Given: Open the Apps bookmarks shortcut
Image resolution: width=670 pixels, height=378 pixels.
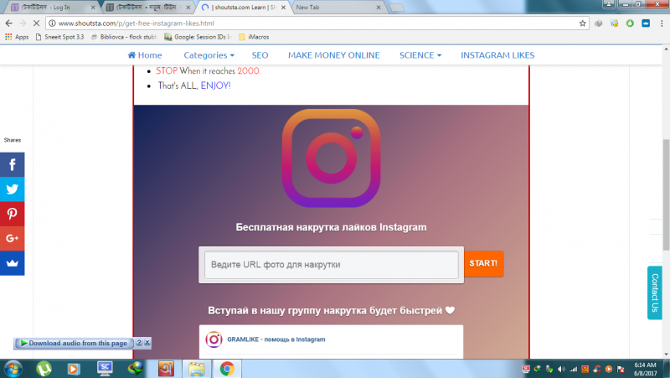Looking at the screenshot, I should (x=17, y=37).
